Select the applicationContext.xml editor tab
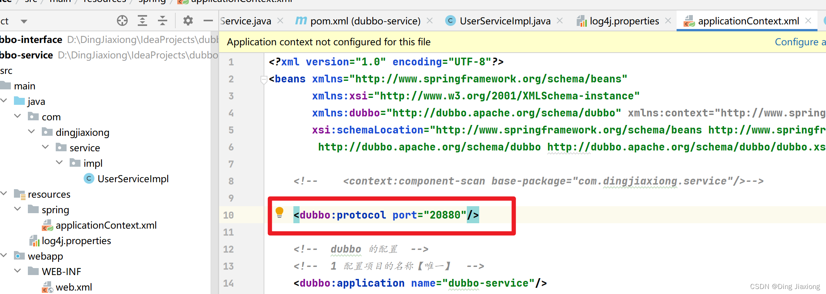Image resolution: width=826 pixels, height=294 pixels. 749,21
